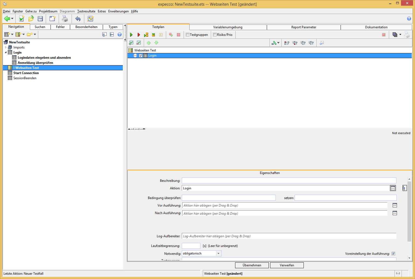This screenshot has height=279, width=415.
Task: Click the blue help icon in navigation panel
Action: click(x=120, y=34)
